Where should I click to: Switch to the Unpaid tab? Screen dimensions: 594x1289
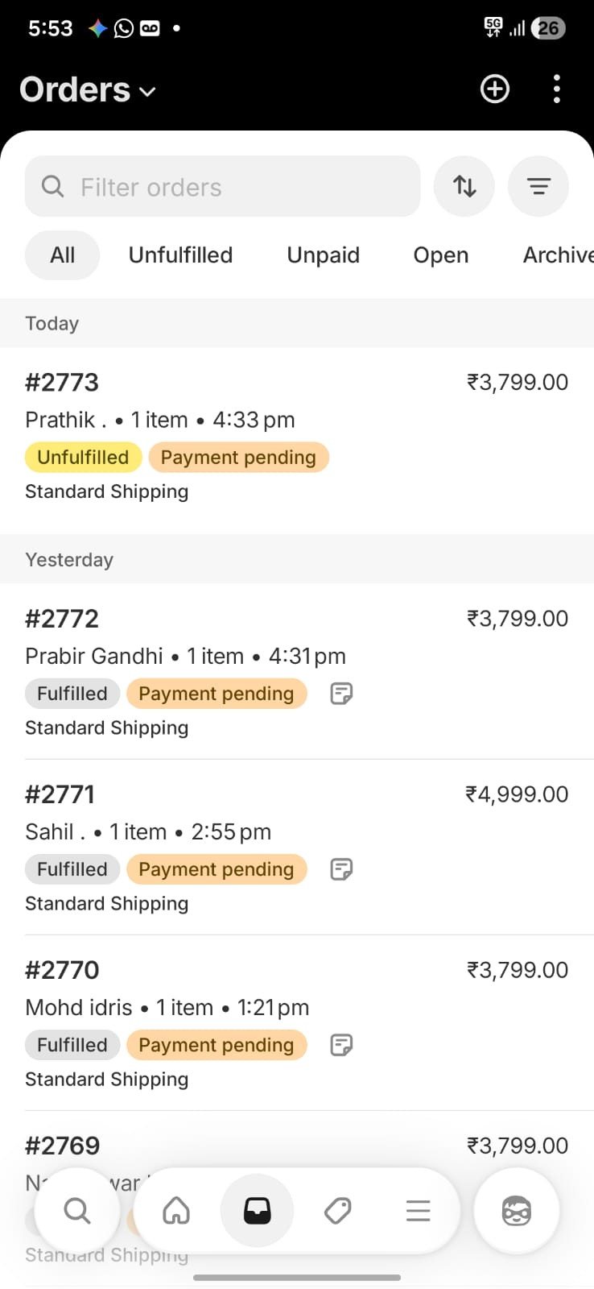pyautogui.click(x=323, y=255)
